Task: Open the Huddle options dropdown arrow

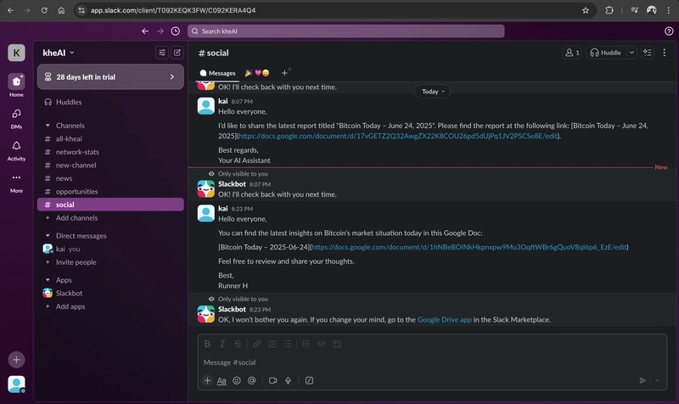Action: [631, 53]
